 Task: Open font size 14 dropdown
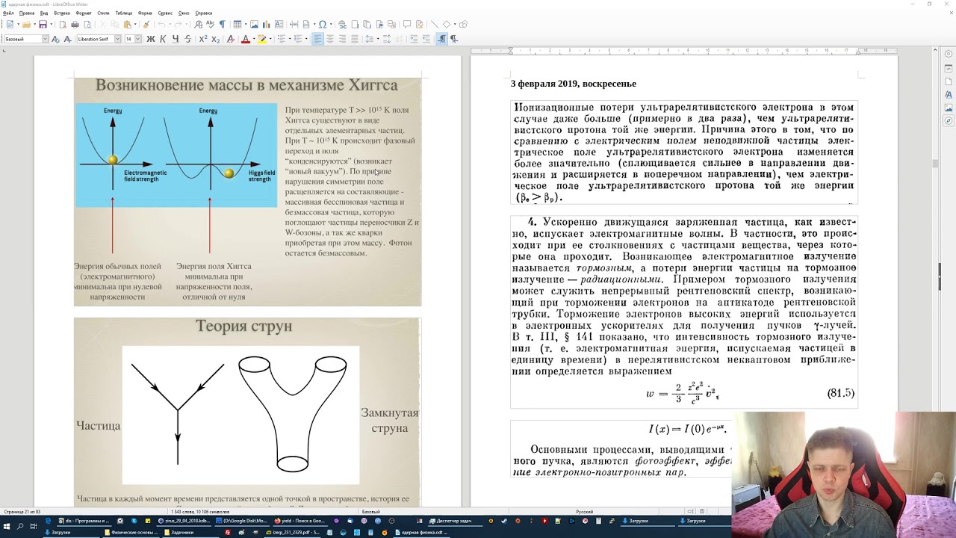[x=137, y=39]
